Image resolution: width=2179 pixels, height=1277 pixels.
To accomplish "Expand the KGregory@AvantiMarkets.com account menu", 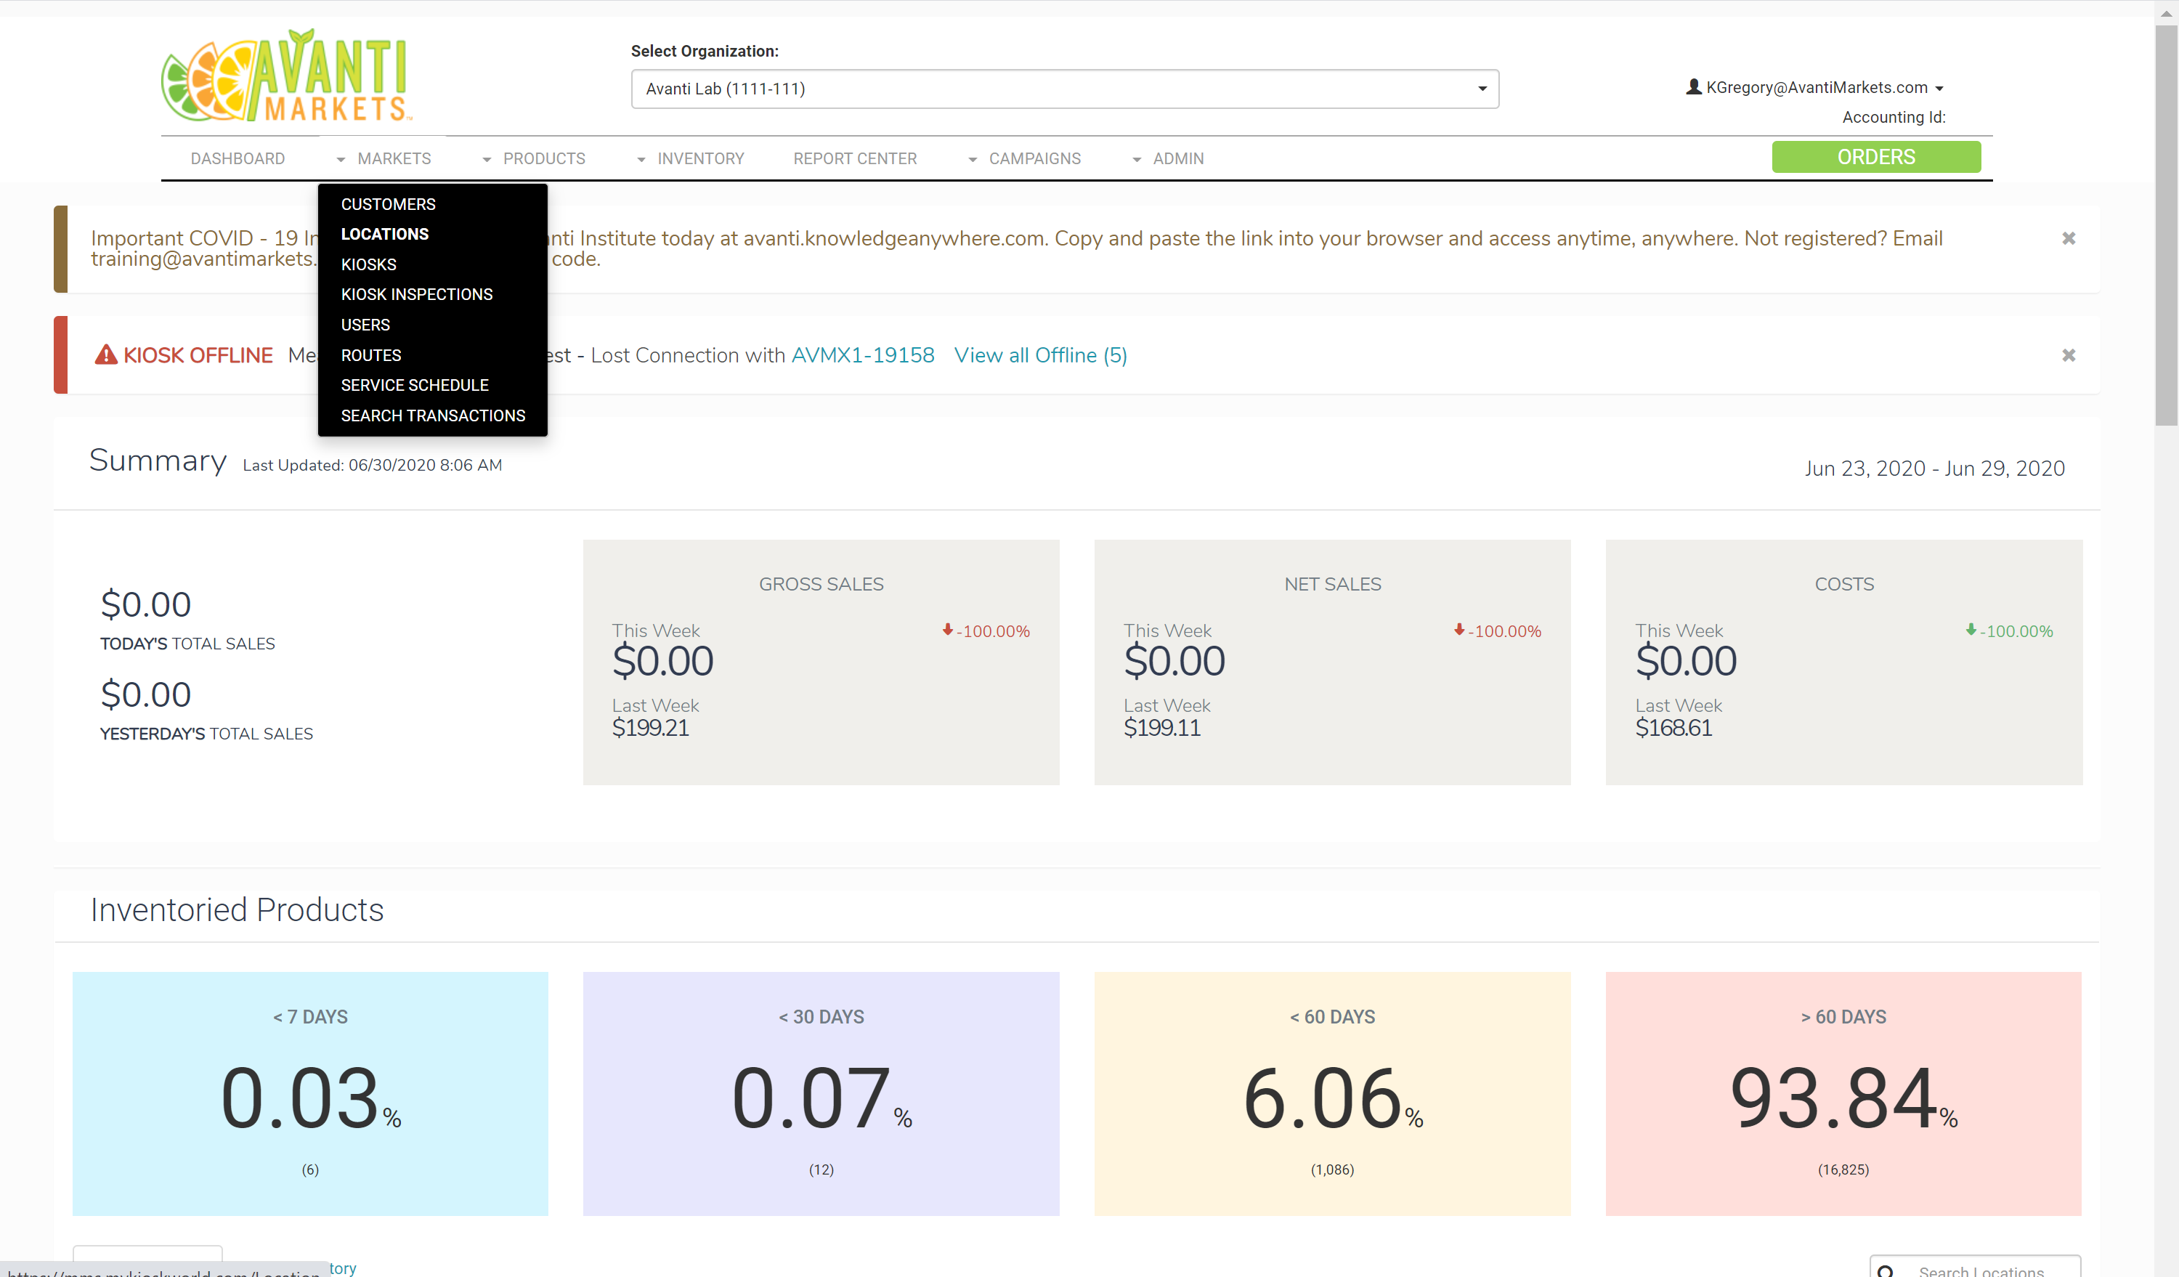I will [1815, 88].
